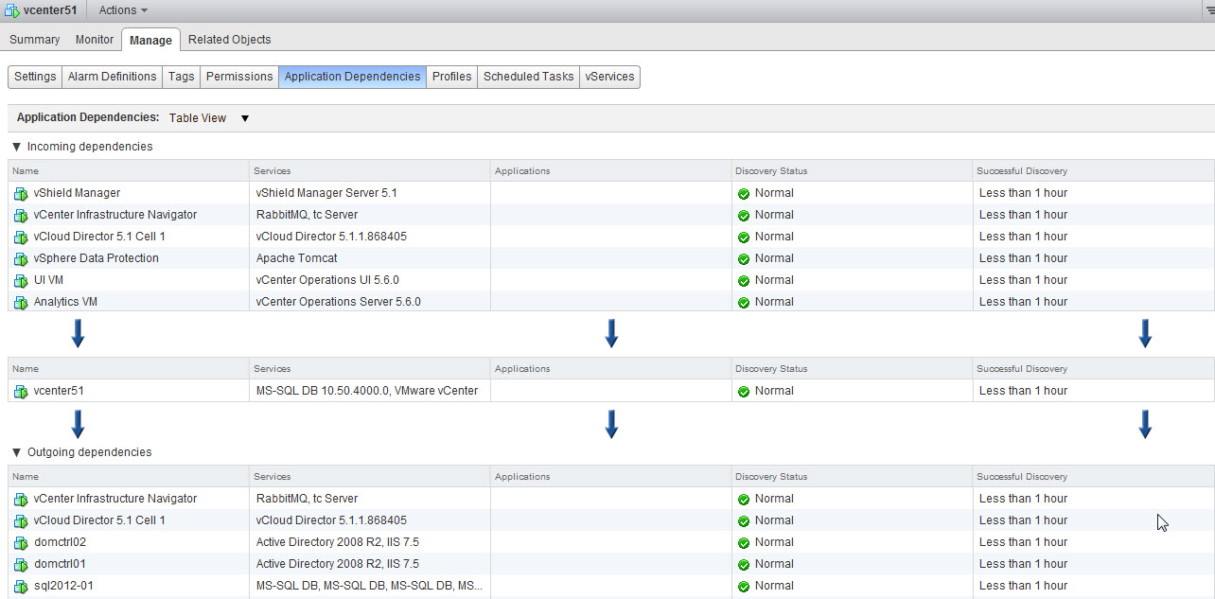Click the domctrl01 name text
Screen dimensions: 1215x599
(x=60, y=564)
